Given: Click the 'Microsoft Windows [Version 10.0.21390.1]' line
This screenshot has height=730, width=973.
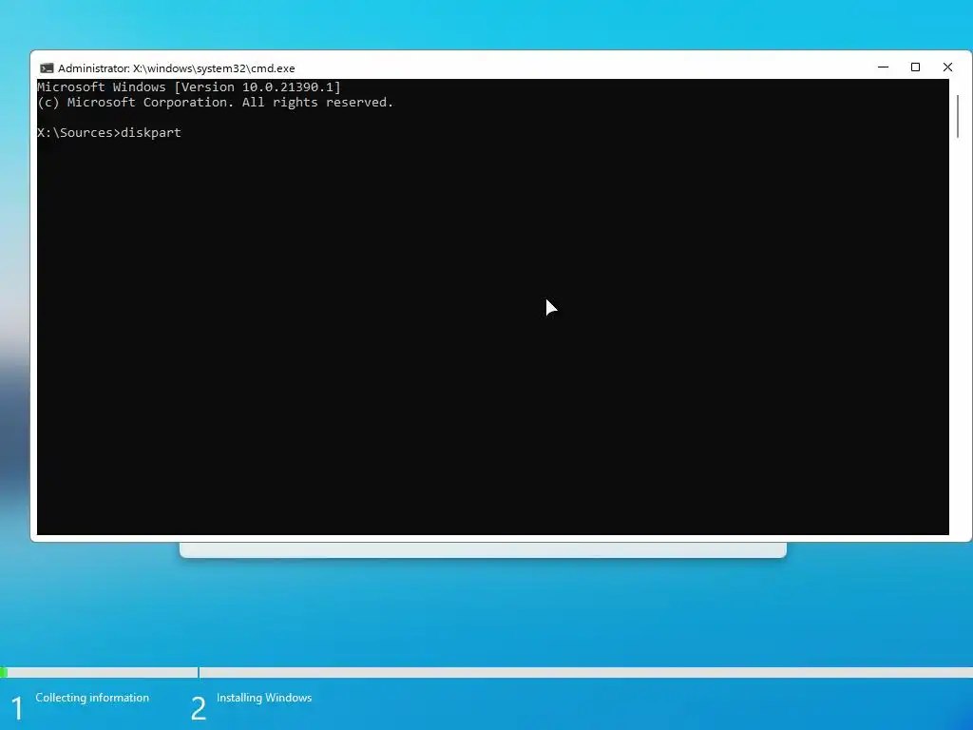Looking at the screenshot, I should click(189, 86).
